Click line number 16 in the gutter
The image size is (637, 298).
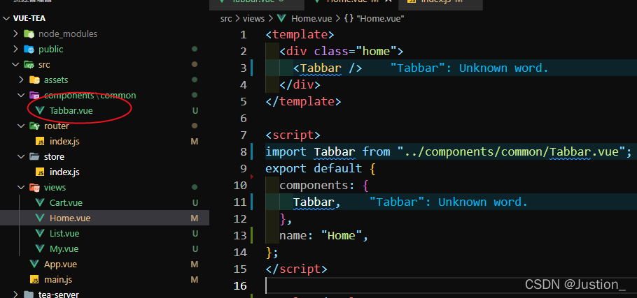240,286
